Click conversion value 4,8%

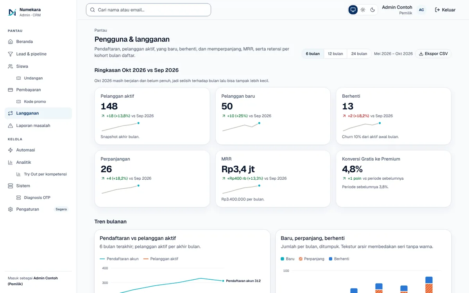click(x=352, y=169)
